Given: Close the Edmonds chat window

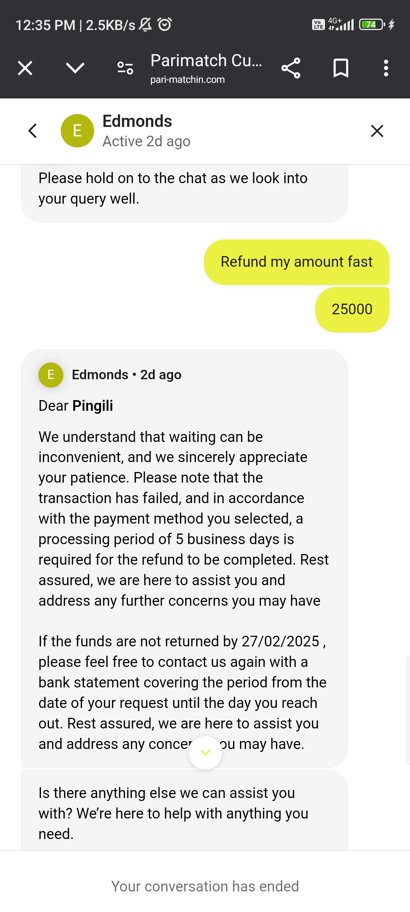Looking at the screenshot, I should [377, 131].
